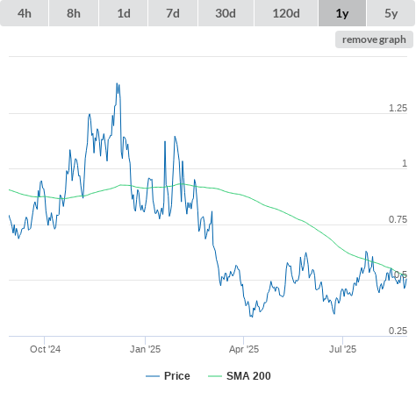This screenshot has height=399, width=416.
Task: Click the 0.25 price axis label
Action: coord(398,331)
